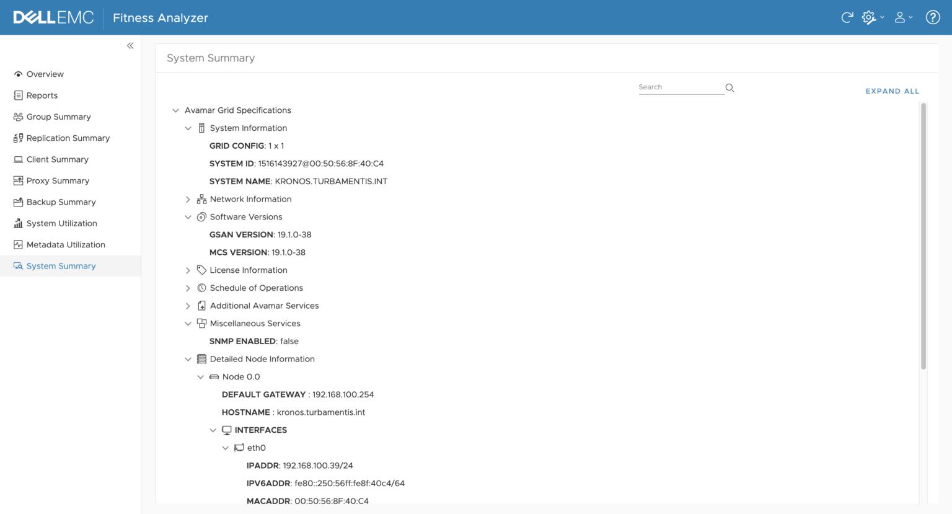
Task: Open the settings gear menu
Action: (868, 17)
